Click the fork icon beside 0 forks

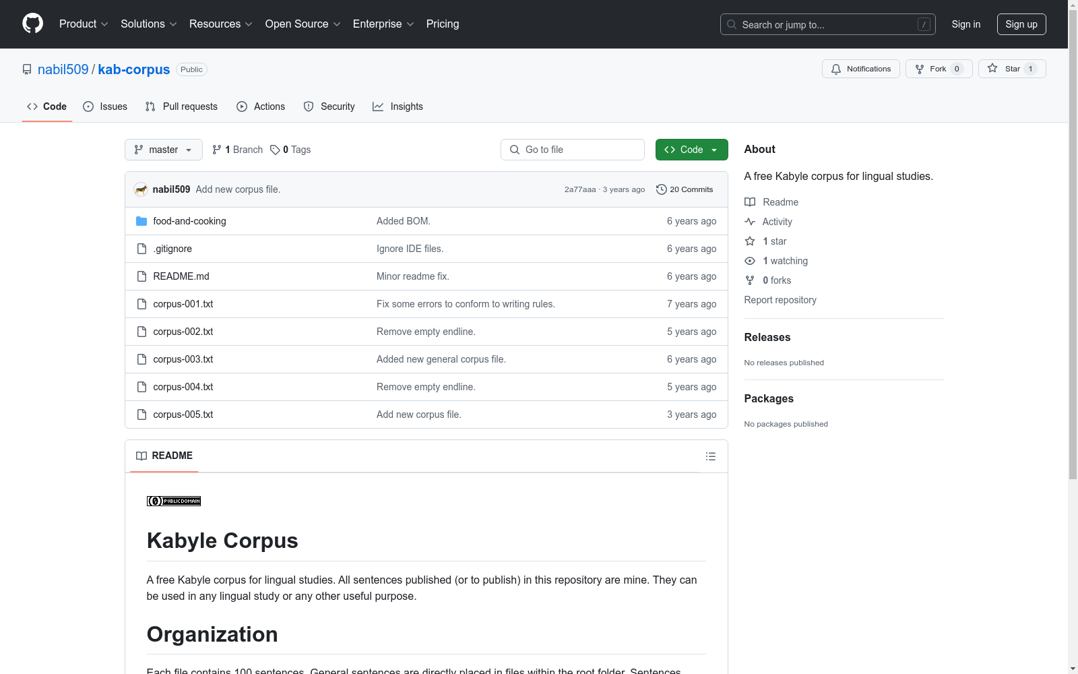tap(750, 280)
